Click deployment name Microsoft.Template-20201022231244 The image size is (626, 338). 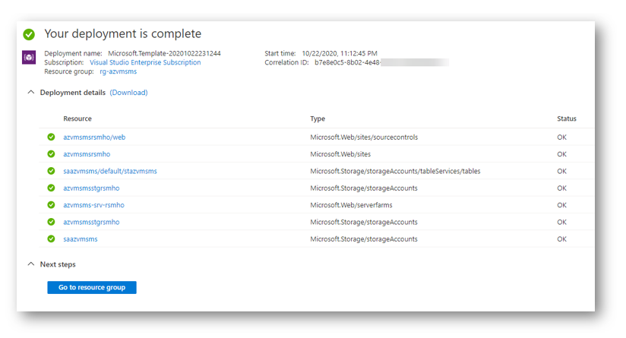coord(164,53)
